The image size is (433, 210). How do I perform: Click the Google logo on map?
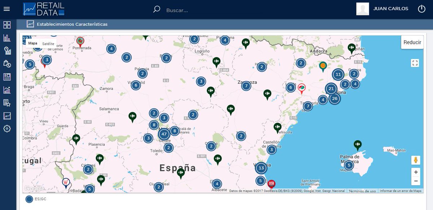coord(34,188)
